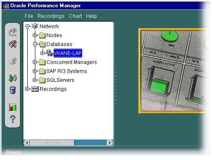Expand the VKANE-LAP database node
212x160 pixels.
pos(42,53)
